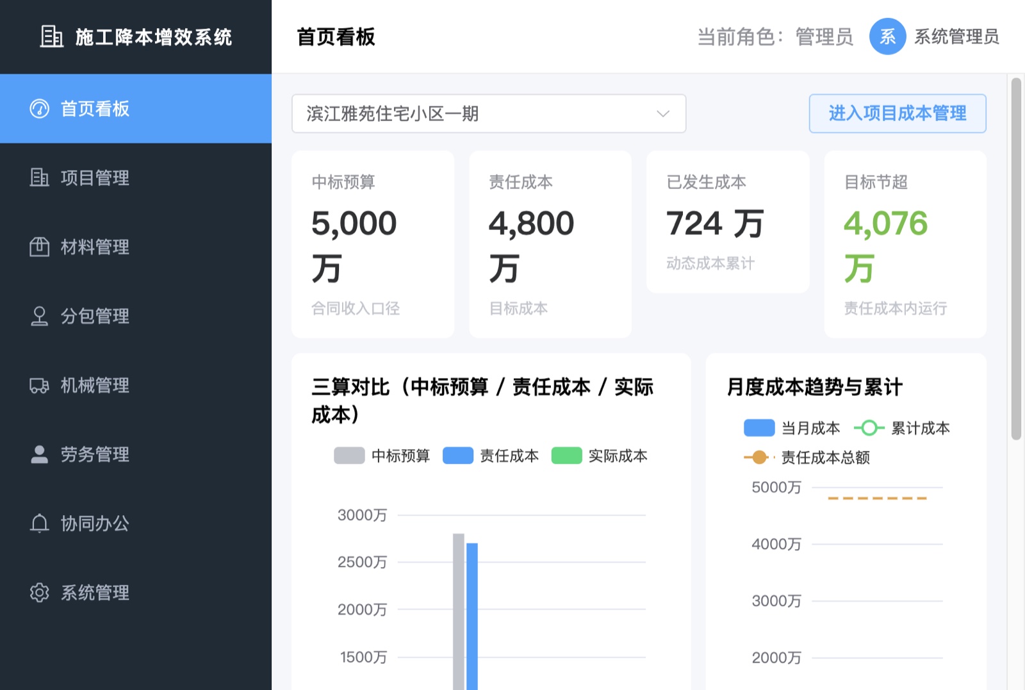Screen dimensions: 1025x690
Task: Click the gray 中标预算 legend color swatch
Action: [349, 456]
